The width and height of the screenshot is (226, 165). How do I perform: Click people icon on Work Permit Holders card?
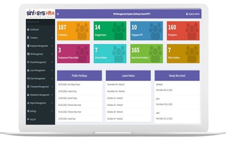click(155, 54)
